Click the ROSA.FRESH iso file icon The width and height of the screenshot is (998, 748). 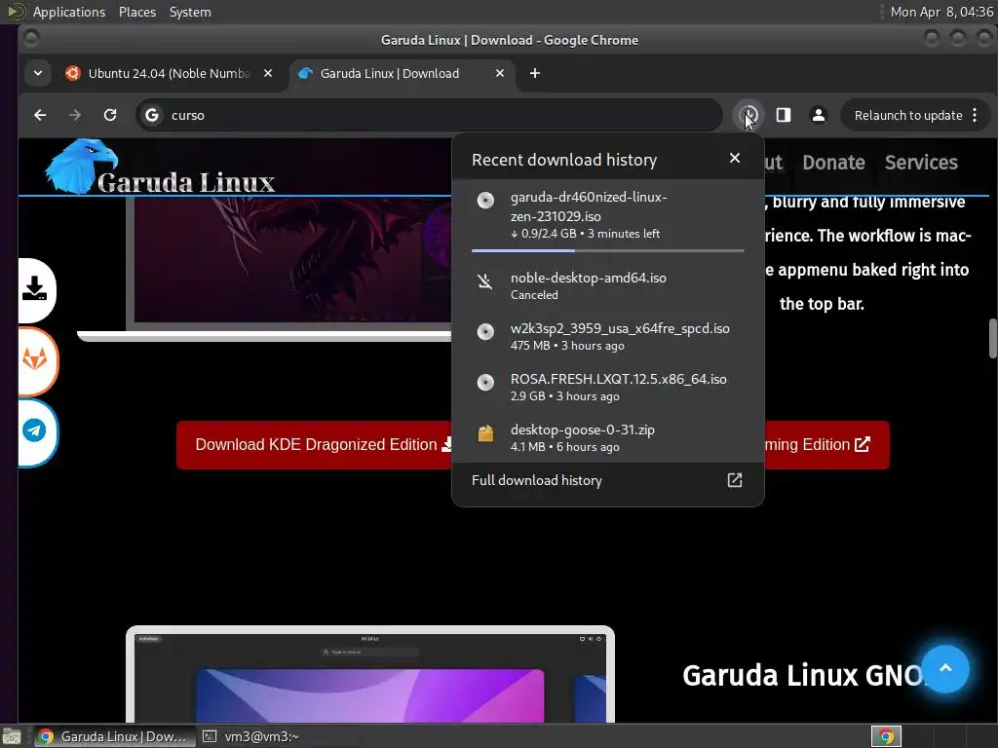coord(485,382)
